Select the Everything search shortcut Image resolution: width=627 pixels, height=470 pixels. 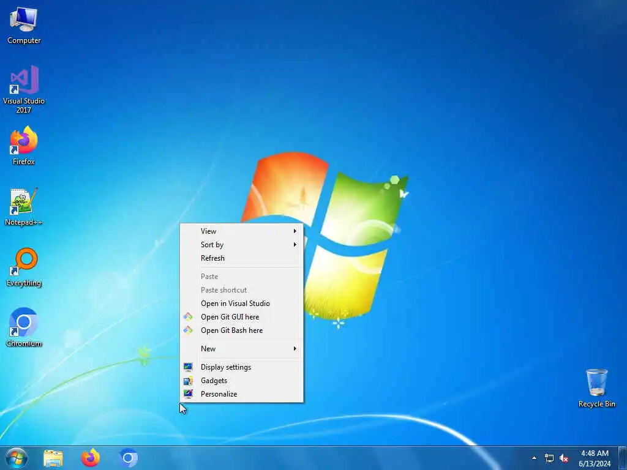pos(24,267)
